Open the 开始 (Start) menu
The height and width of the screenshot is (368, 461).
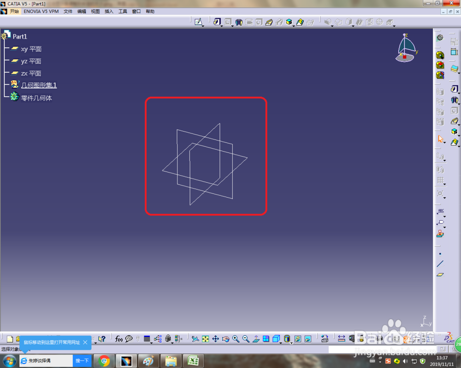[x=14, y=11]
